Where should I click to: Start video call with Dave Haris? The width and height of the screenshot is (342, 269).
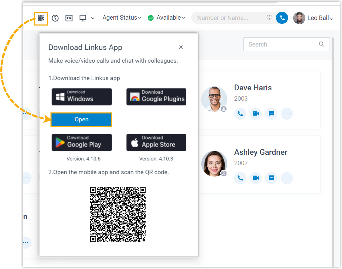click(256, 113)
